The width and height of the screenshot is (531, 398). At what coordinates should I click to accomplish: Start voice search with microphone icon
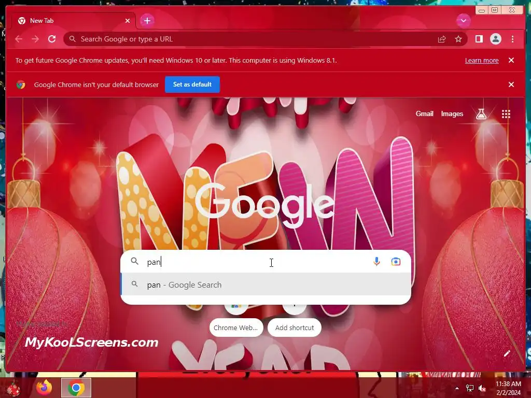pos(376,261)
